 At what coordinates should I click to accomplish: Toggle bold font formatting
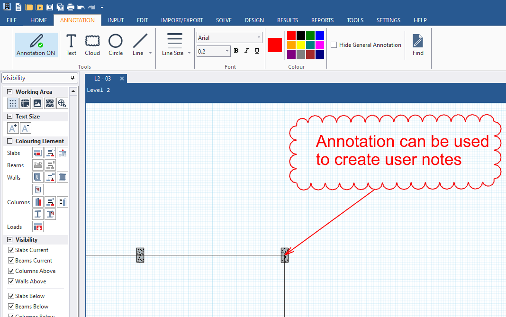coord(236,51)
